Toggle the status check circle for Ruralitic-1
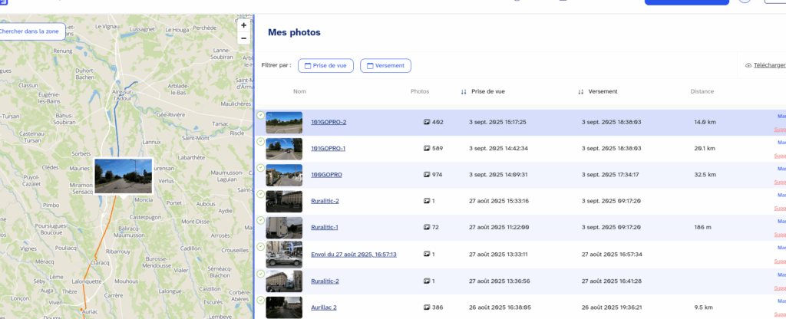 (x=260, y=221)
